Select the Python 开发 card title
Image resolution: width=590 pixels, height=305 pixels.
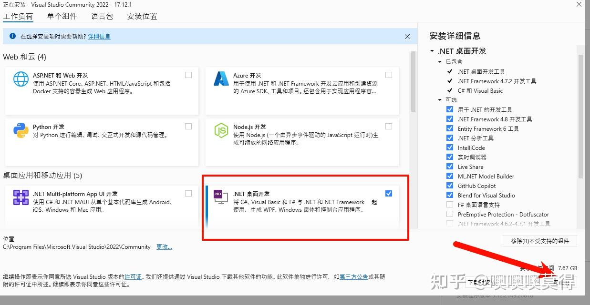(49, 127)
